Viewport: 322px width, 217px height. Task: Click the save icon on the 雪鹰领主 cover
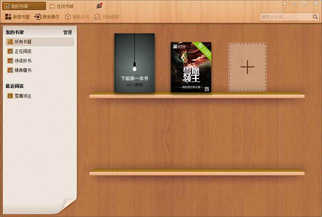pos(207,89)
